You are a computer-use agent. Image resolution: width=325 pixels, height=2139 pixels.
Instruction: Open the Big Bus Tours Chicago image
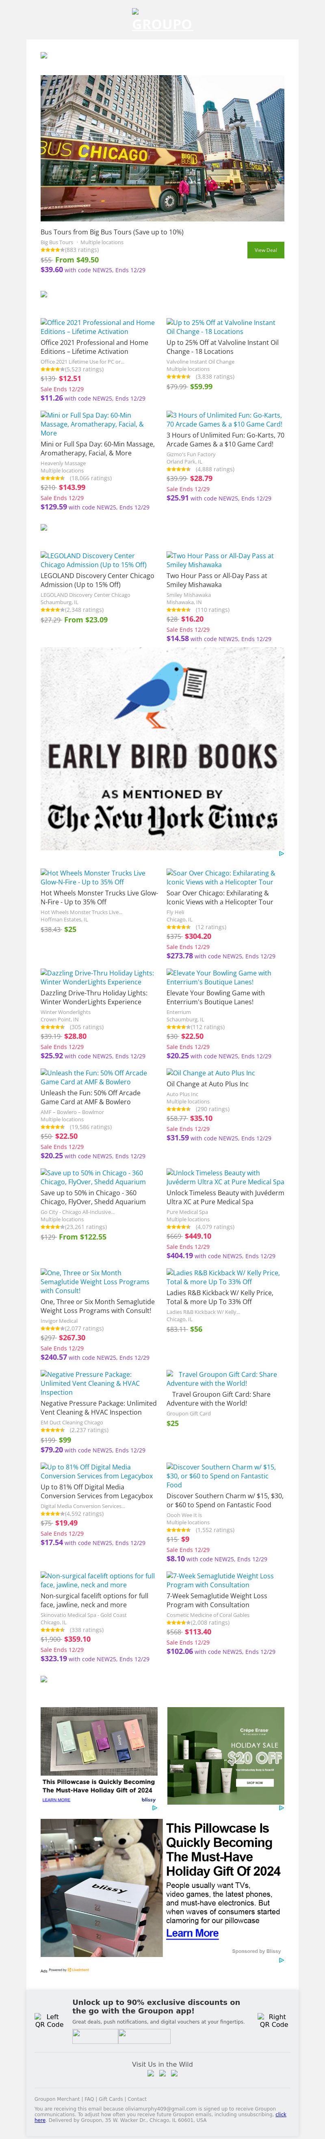click(x=162, y=148)
